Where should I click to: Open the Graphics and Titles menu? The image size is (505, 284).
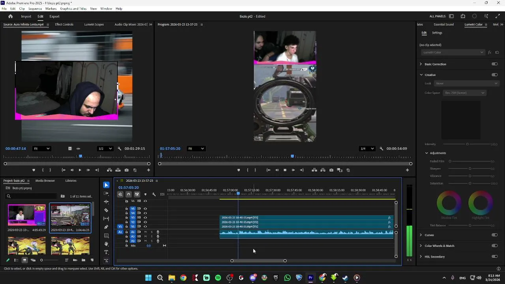point(73,9)
